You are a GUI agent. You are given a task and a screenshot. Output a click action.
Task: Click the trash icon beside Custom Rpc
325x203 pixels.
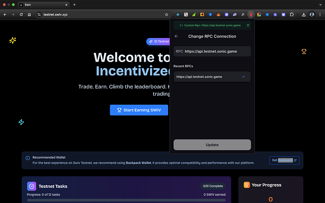point(248,25)
